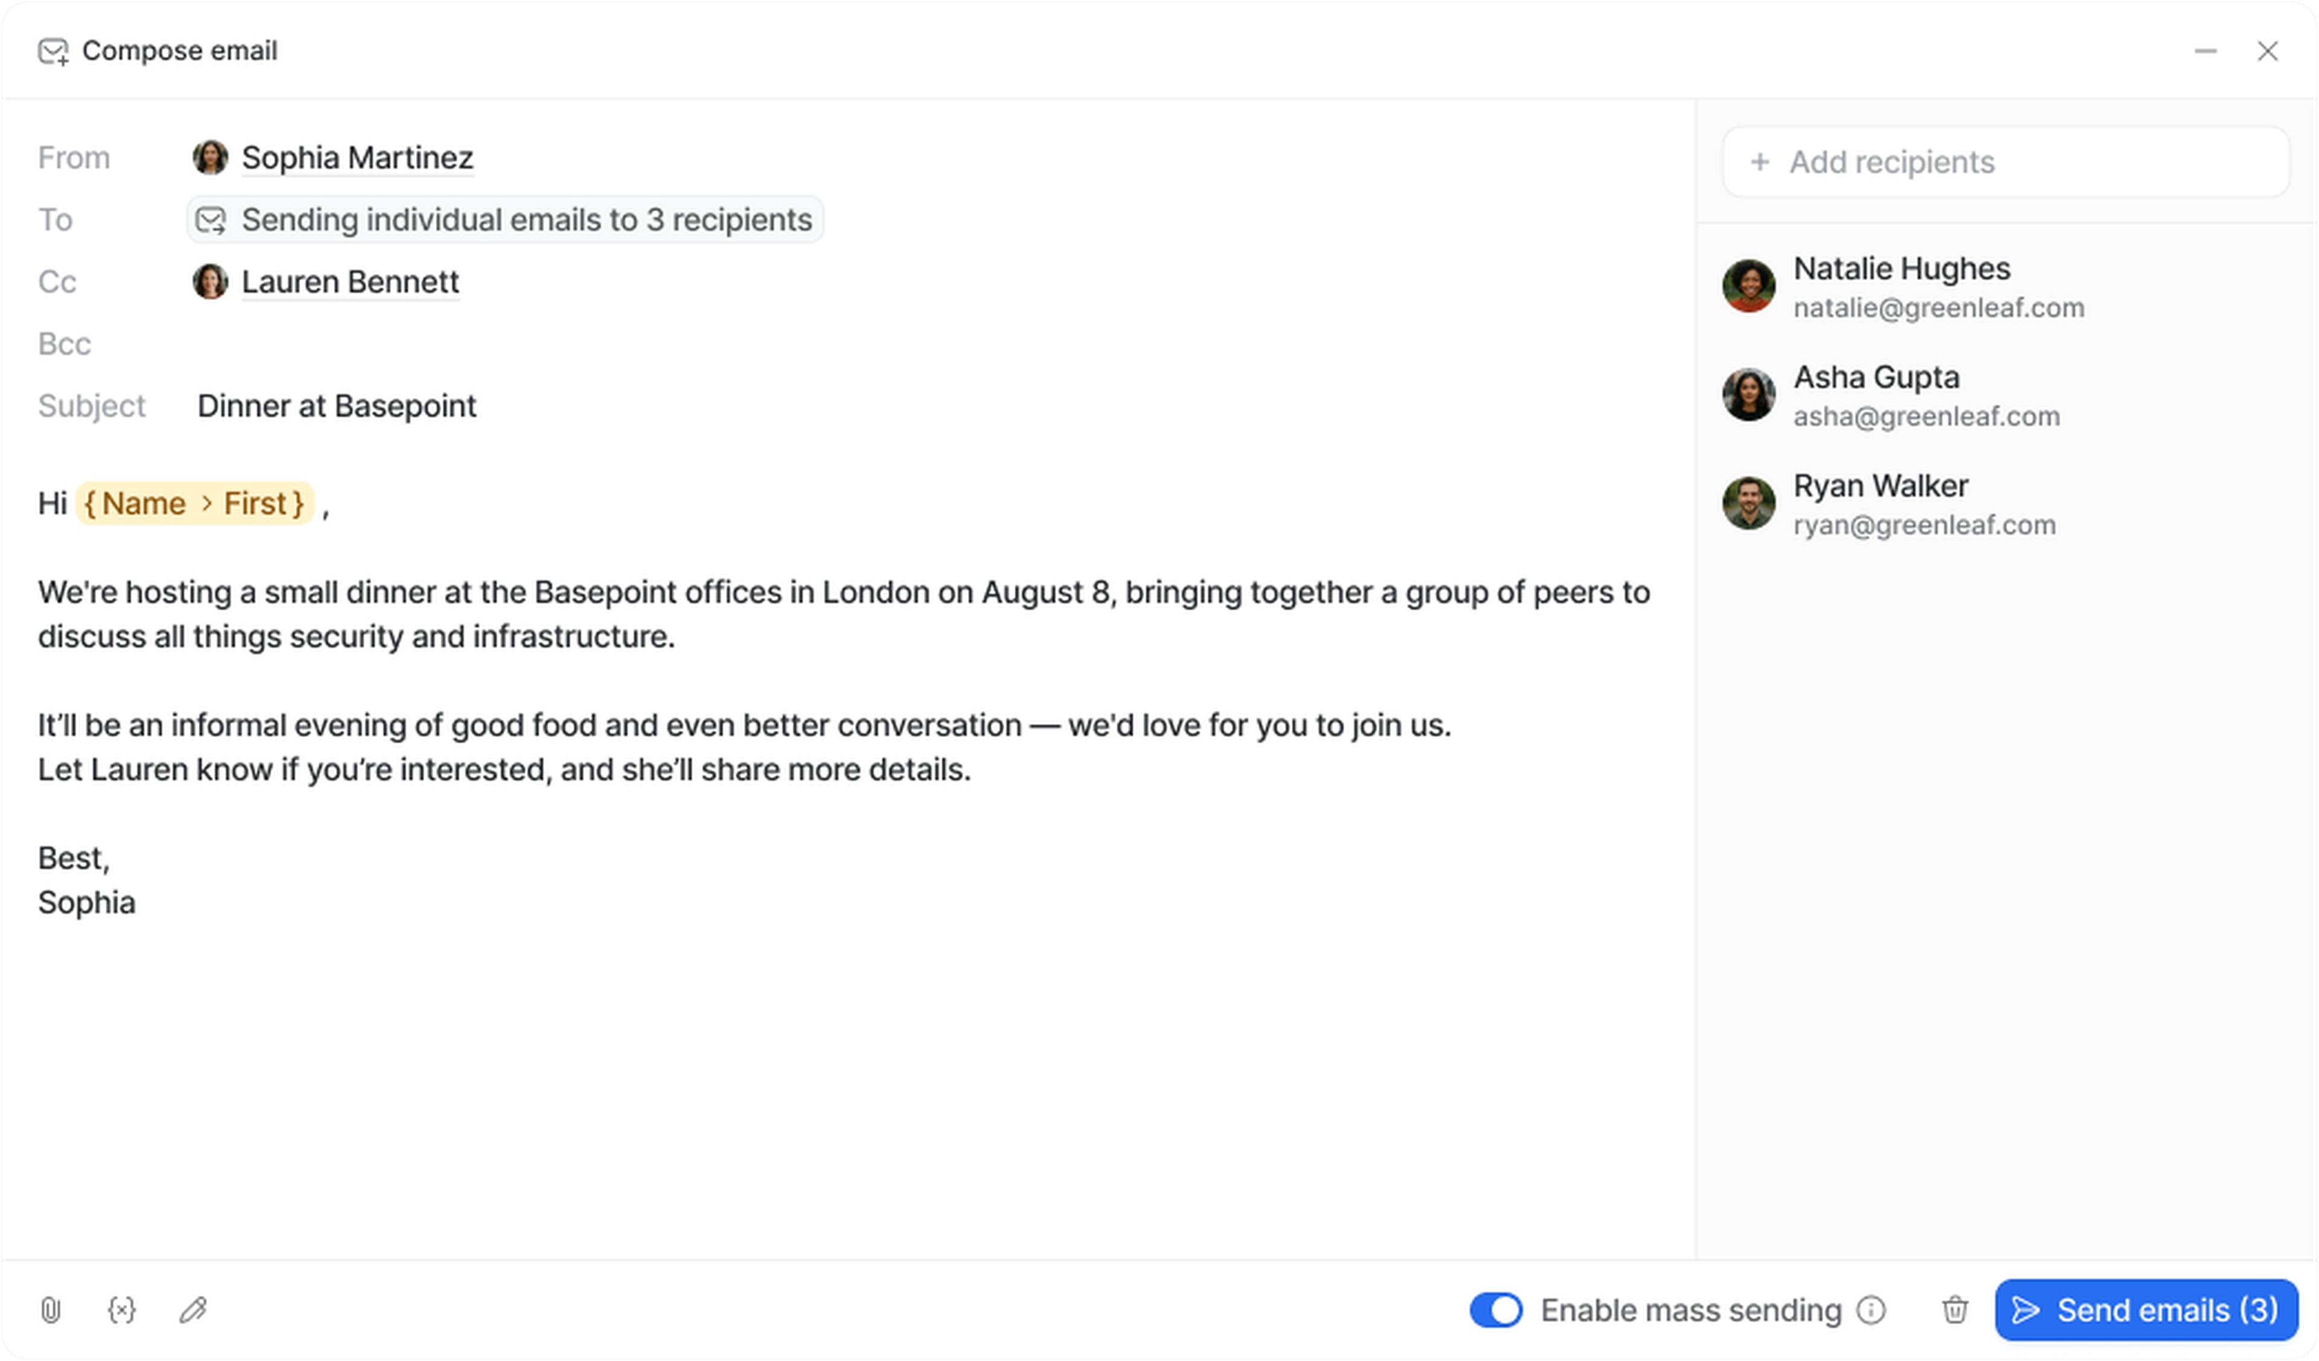
Task: Select Lauren Bennett in the Cc field
Action: [350, 281]
